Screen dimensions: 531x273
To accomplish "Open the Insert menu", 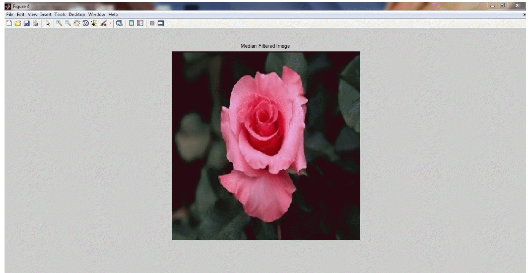I will point(46,15).
